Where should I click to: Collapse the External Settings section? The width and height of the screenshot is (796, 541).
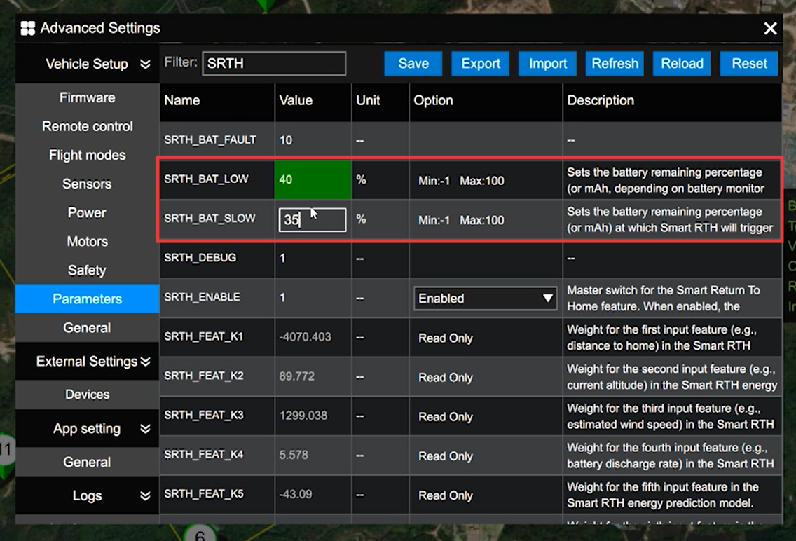145,362
